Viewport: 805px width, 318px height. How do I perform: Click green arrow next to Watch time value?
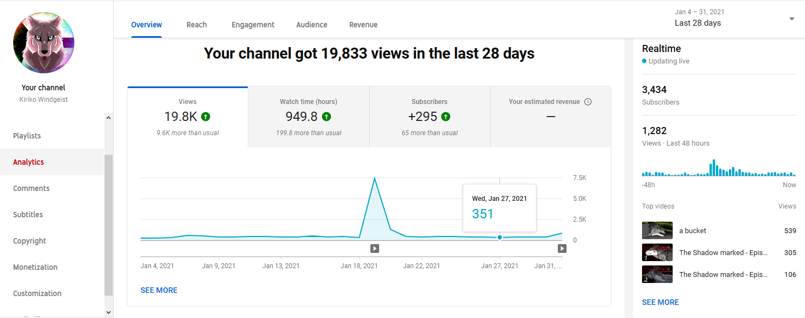(326, 117)
